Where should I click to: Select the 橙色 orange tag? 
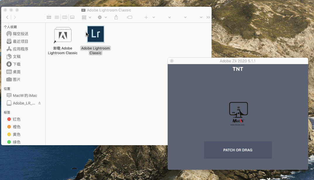14,127
